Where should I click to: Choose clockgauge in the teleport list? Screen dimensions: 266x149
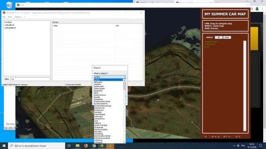tap(108, 127)
